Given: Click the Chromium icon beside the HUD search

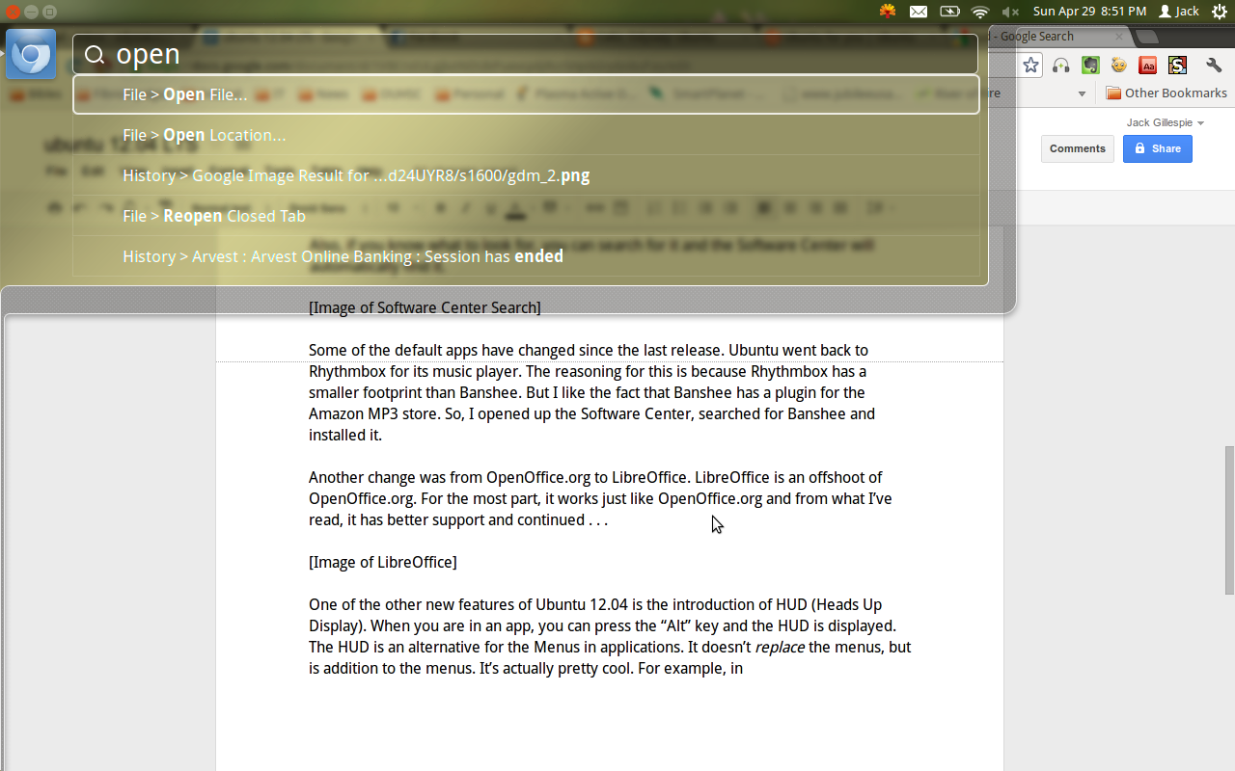Looking at the screenshot, I should [x=31, y=54].
